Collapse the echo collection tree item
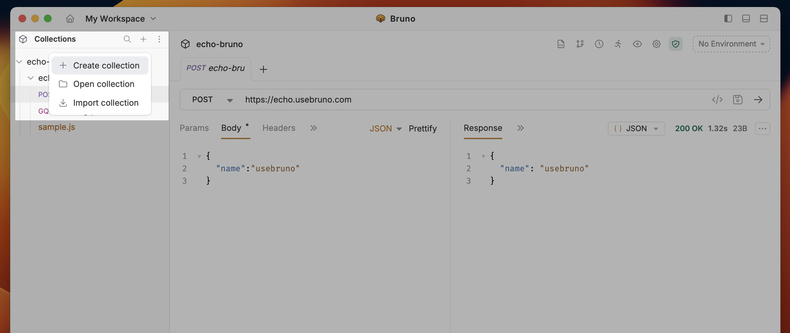Image resolution: width=790 pixels, height=333 pixels. pyautogui.click(x=19, y=61)
